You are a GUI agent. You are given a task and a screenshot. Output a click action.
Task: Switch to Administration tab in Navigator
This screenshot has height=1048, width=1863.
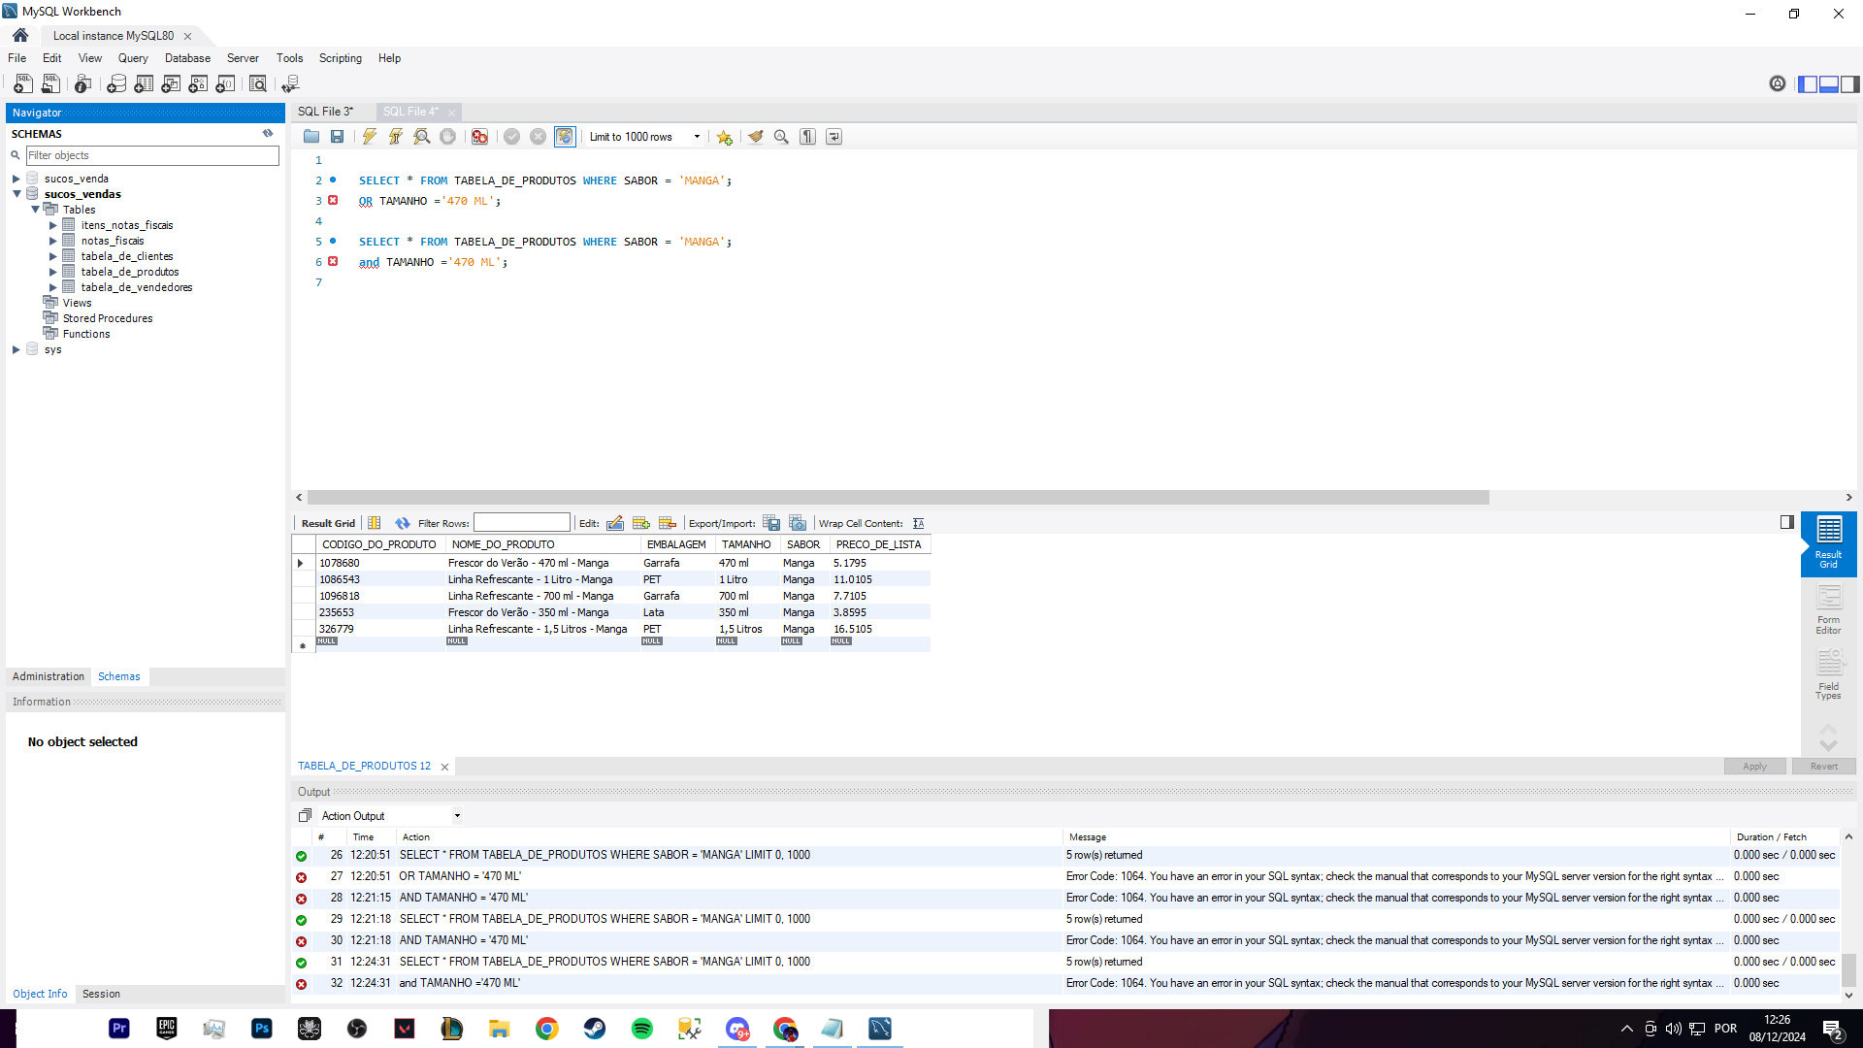click(x=49, y=676)
